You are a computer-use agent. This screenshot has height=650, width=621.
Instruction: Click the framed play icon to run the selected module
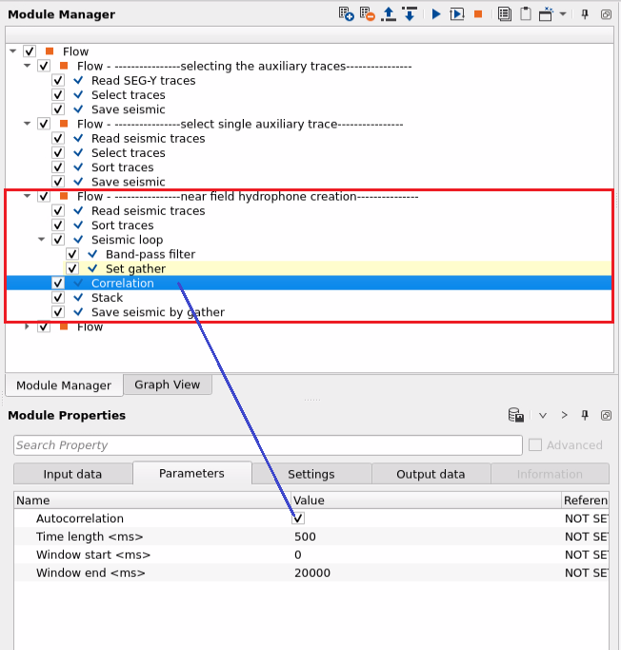coord(457,14)
